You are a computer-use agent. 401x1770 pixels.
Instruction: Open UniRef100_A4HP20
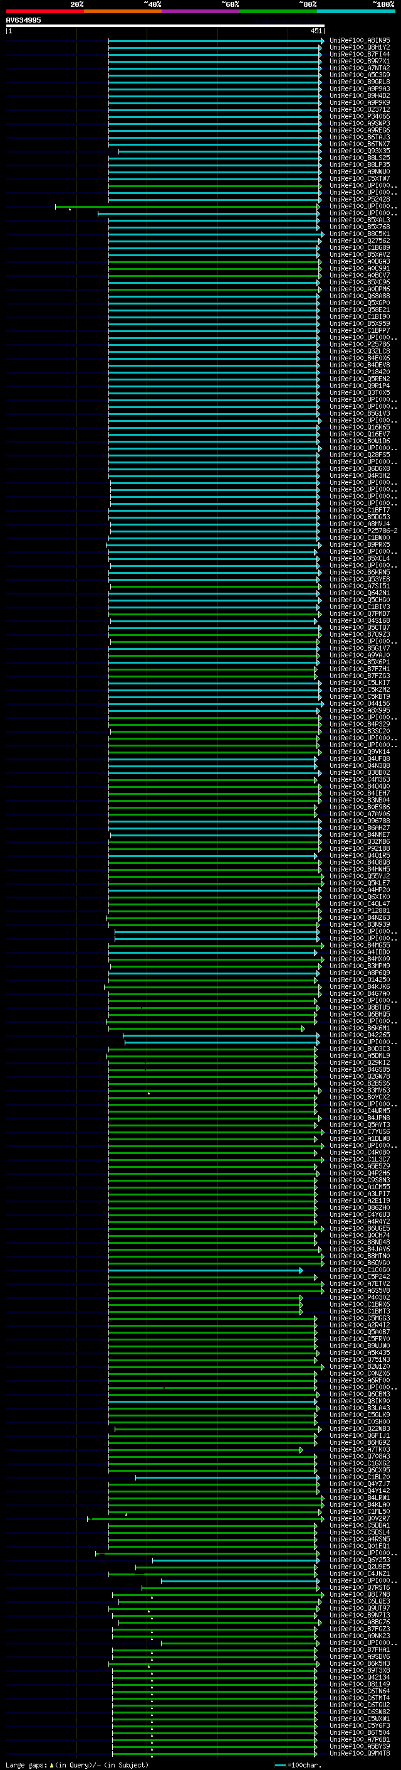coord(360,890)
